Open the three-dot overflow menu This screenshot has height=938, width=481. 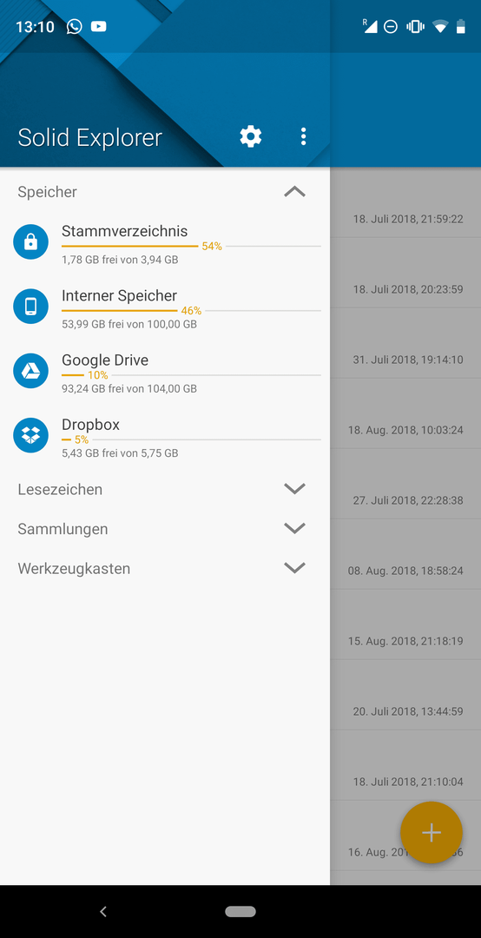tap(303, 136)
